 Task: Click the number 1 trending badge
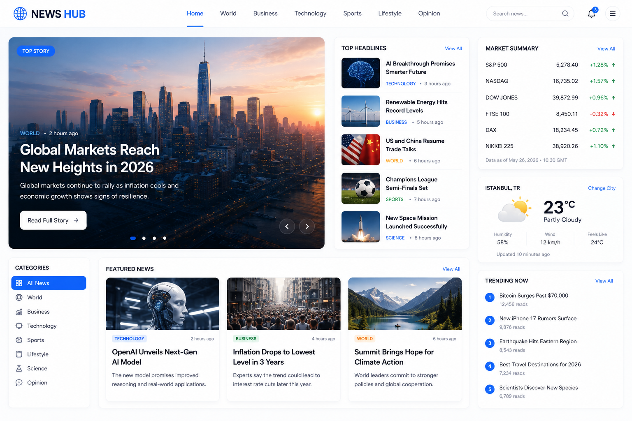tap(490, 297)
